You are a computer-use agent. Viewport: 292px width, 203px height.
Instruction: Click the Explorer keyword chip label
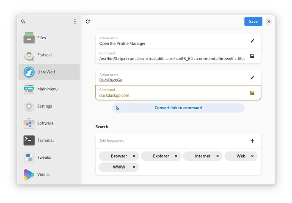(161, 156)
